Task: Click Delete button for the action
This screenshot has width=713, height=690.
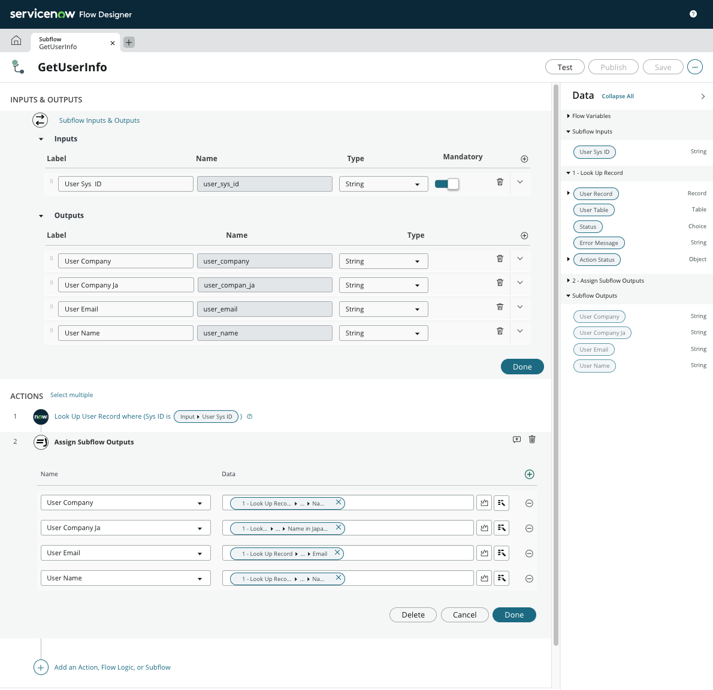Action: pyautogui.click(x=413, y=615)
